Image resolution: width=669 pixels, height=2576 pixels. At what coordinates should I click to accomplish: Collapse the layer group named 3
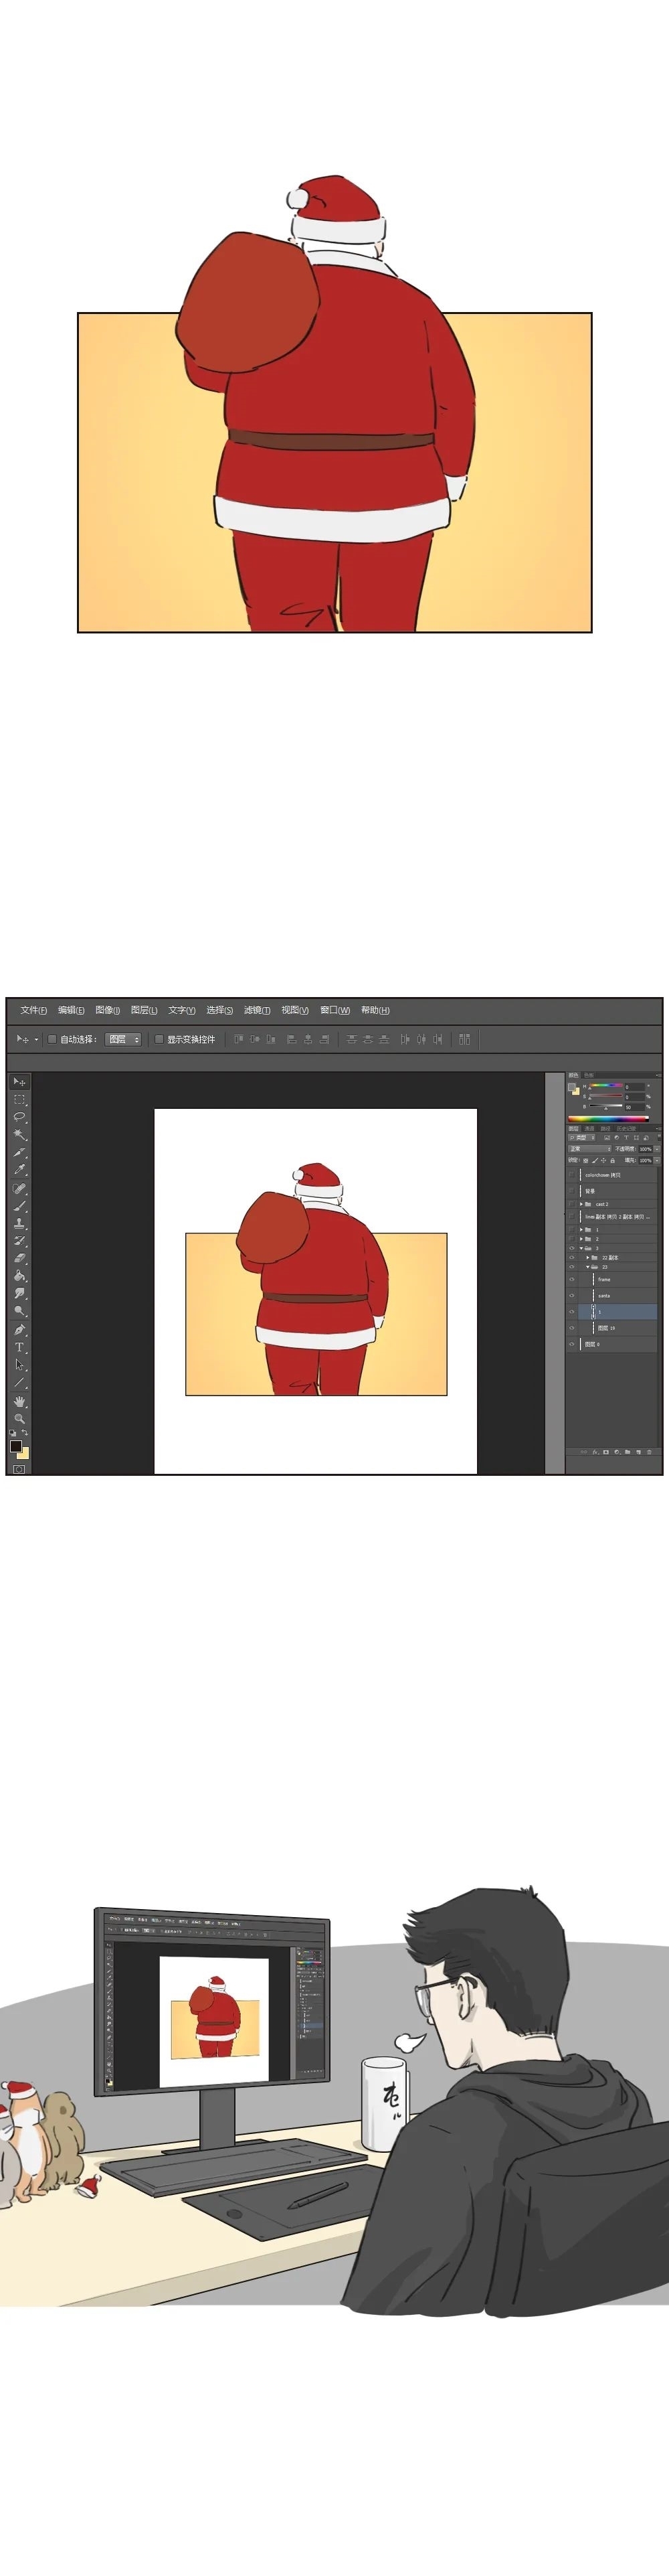pyautogui.click(x=582, y=1248)
